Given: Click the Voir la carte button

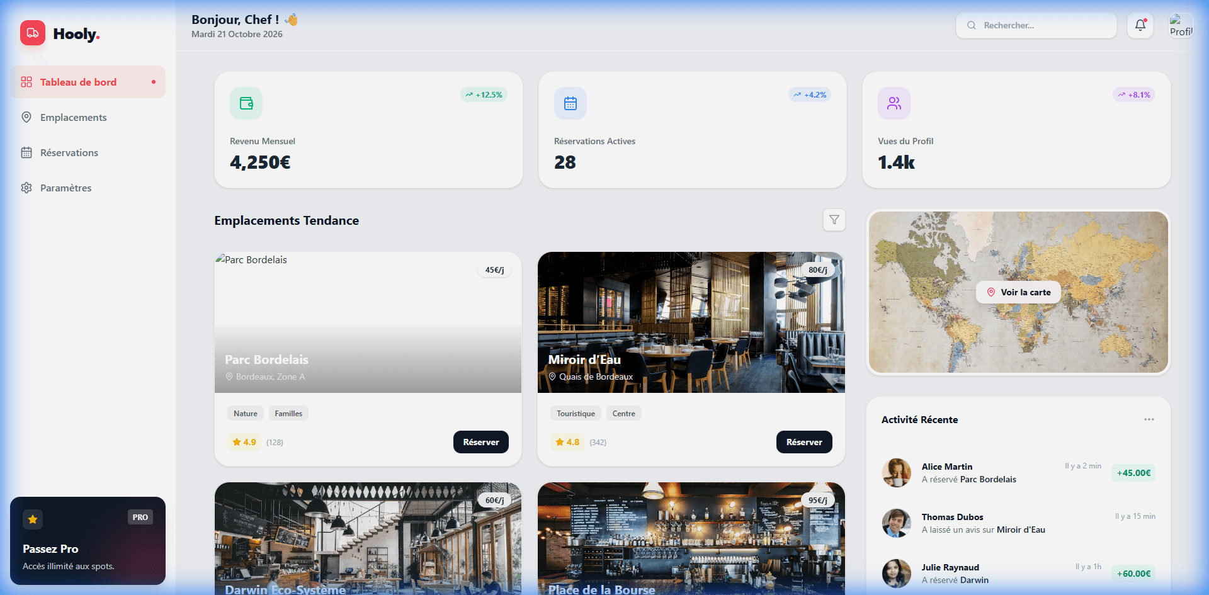Looking at the screenshot, I should click(1018, 292).
